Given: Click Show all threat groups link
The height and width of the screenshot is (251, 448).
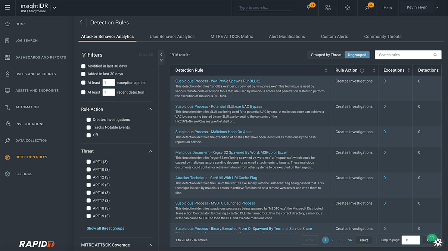Looking at the screenshot, I should (105, 228).
